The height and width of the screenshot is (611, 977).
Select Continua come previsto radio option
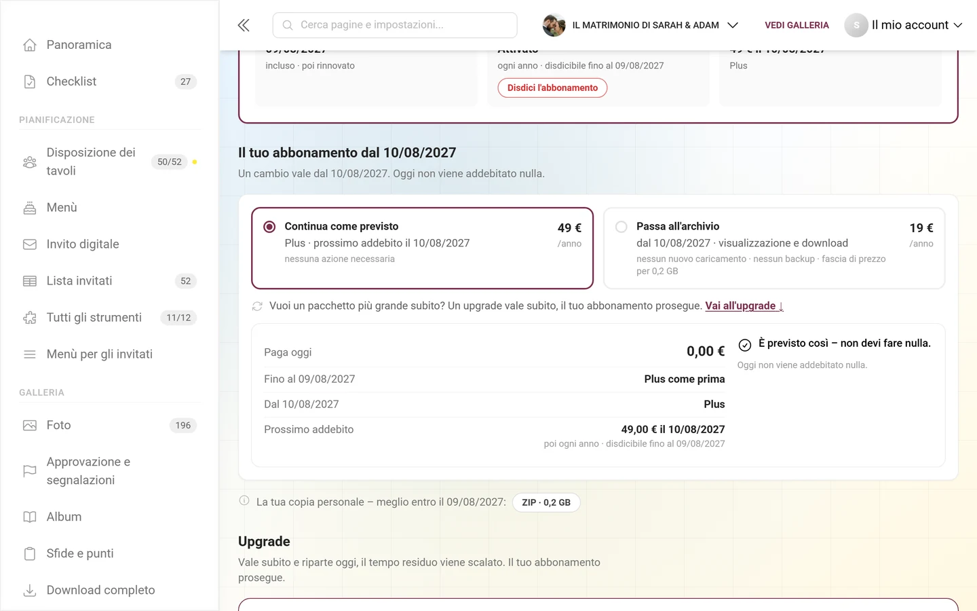click(269, 227)
